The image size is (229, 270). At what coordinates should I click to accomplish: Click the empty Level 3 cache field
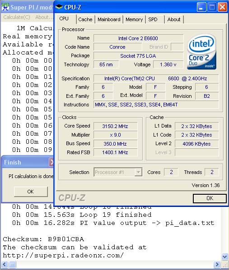196,152
